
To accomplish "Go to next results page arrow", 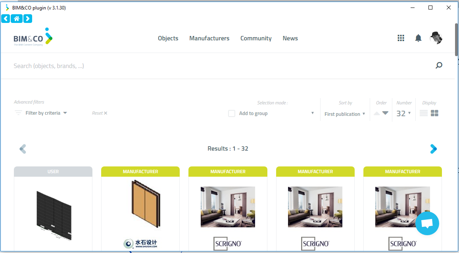I will [433, 149].
